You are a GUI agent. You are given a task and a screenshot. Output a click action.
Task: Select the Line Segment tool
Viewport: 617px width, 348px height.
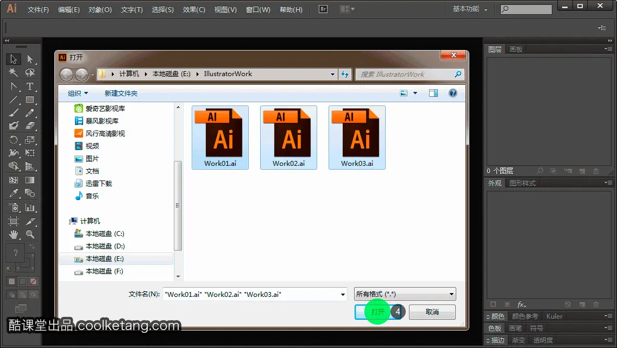[14, 100]
